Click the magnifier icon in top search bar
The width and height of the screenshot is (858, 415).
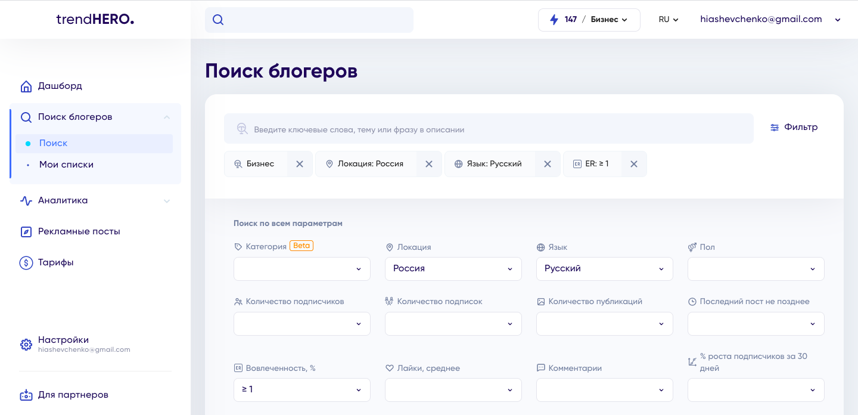pyautogui.click(x=218, y=20)
